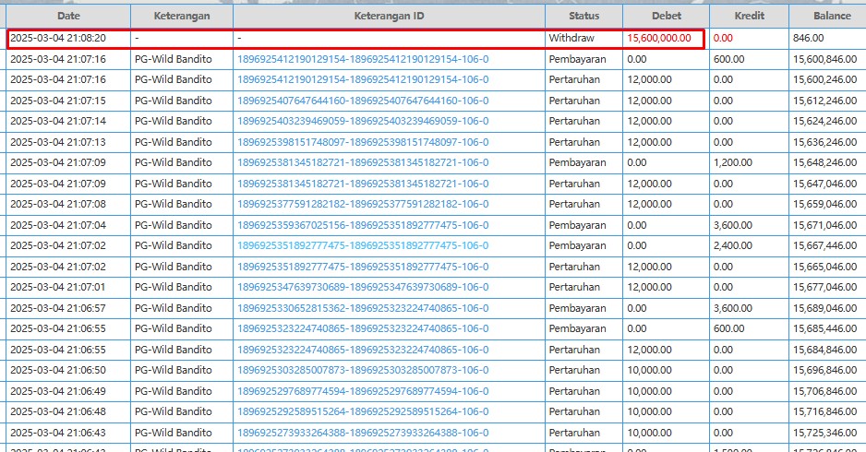The image size is (866, 452).
Task: Click the Balance column header
Action: [x=832, y=16]
